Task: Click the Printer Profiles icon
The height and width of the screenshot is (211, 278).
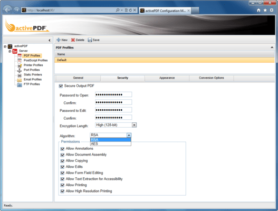Action: click(20, 65)
